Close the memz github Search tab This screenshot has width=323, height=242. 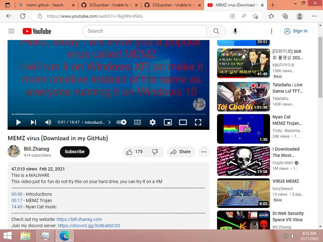coord(73,5)
